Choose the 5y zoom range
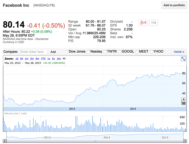This screenshot has width=189, height=144. click(53, 59)
